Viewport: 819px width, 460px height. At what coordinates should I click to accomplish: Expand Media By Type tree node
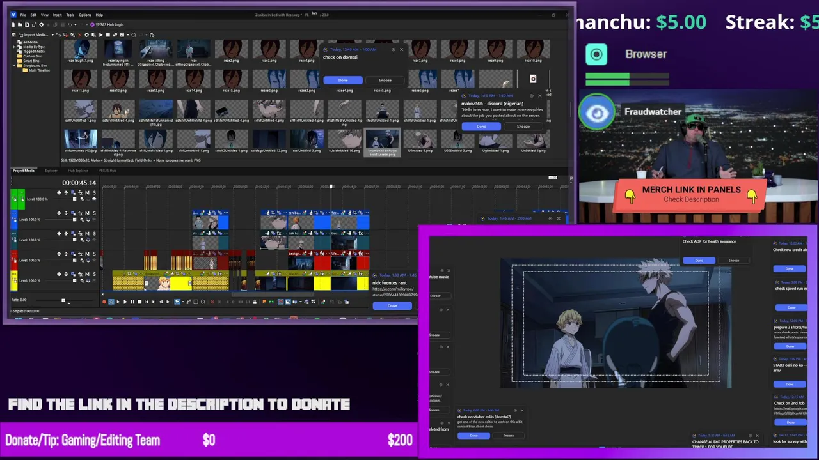click(13, 47)
